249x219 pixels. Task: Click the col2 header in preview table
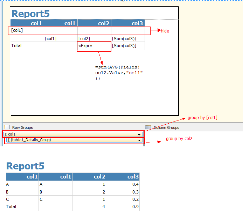[89, 177]
